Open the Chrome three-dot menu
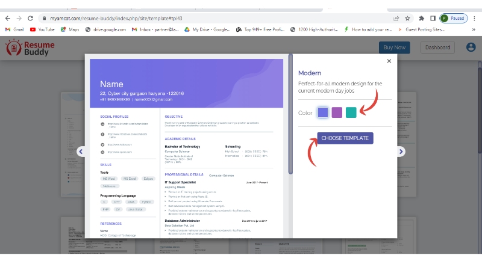Image resolution: width=482 pixels, height=270 pixels. (x=474, y=18)
